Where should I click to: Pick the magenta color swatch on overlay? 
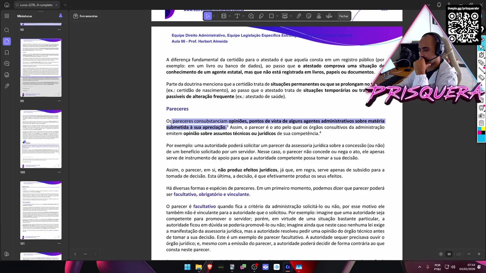pyautogui.click(x=480, y=133)
